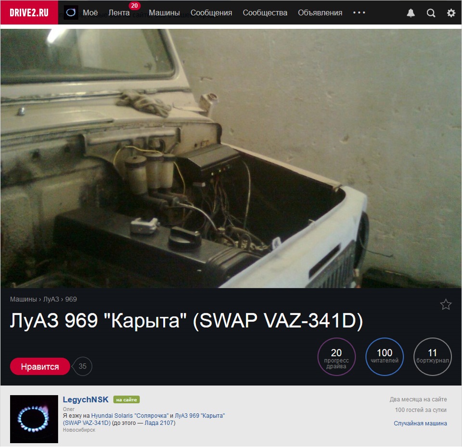
Task: Select the ellipsis more-options icon
Action: [x=359, y=13]
